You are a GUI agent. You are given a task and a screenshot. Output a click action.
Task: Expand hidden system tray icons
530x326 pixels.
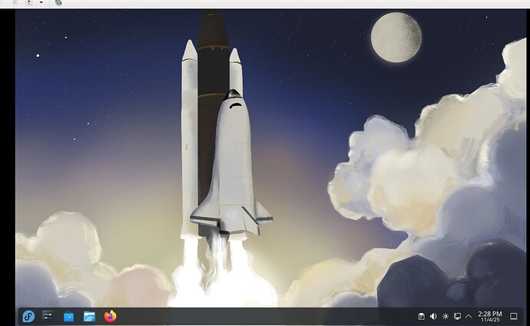coord(469,317)
